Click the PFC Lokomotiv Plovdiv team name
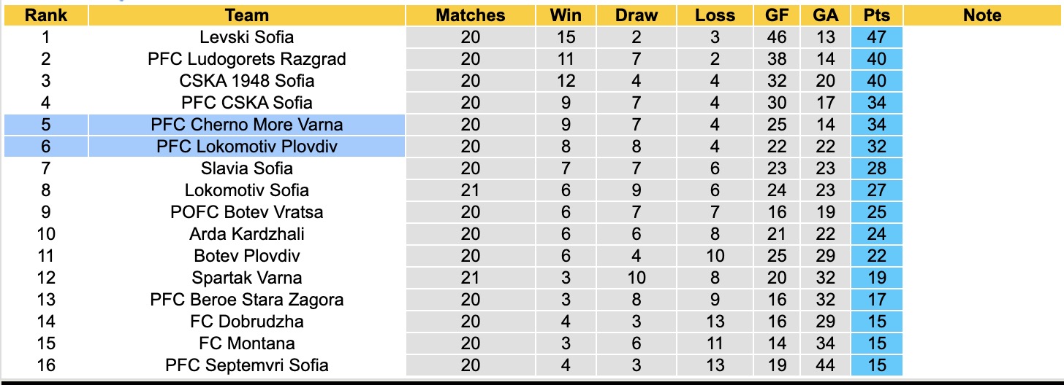 pos(247,147)
